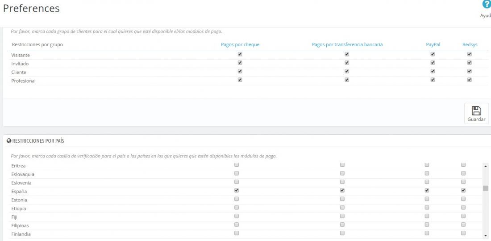Click the scrollbar down arrow in country list
Image resolution: width=491 pixels, height=241 pixels.
(485, 235)
